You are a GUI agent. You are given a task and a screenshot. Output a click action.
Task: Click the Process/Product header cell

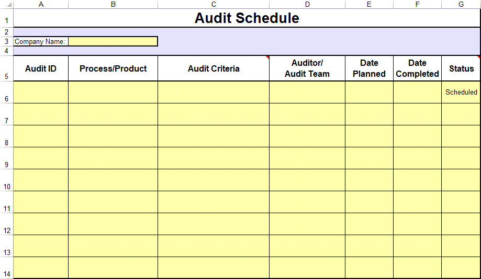113,68
